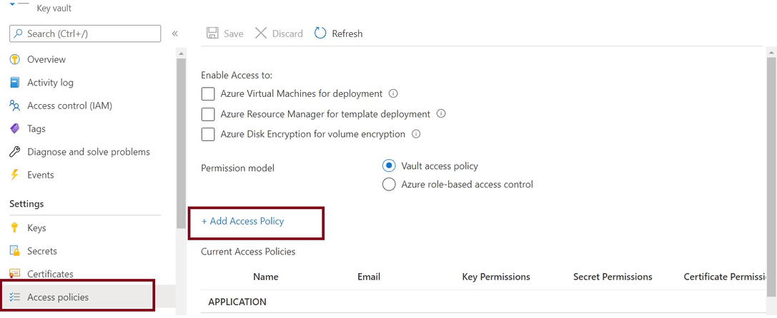
Task: Click the Save floppy disk icon
Action: 212,33
